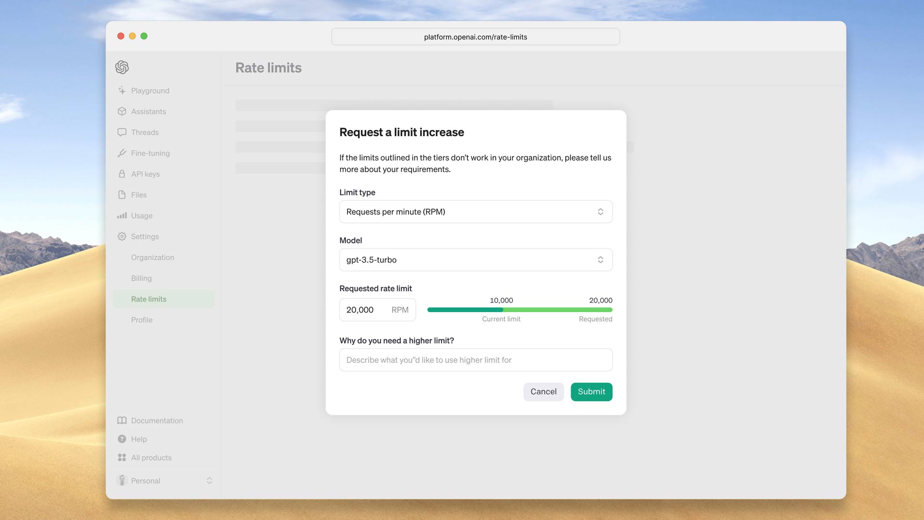The width and height of the screenshot is (924, 520).
Task: Click the yellow minimize window button
Action: point(132,36)
